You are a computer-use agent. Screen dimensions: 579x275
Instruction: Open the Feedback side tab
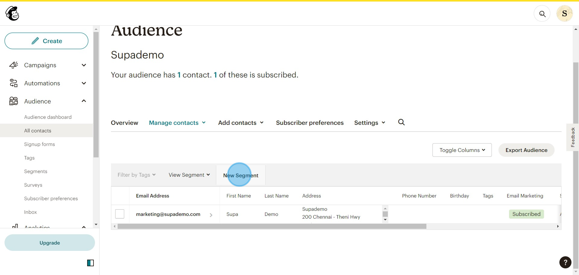[x=573, y=137]
